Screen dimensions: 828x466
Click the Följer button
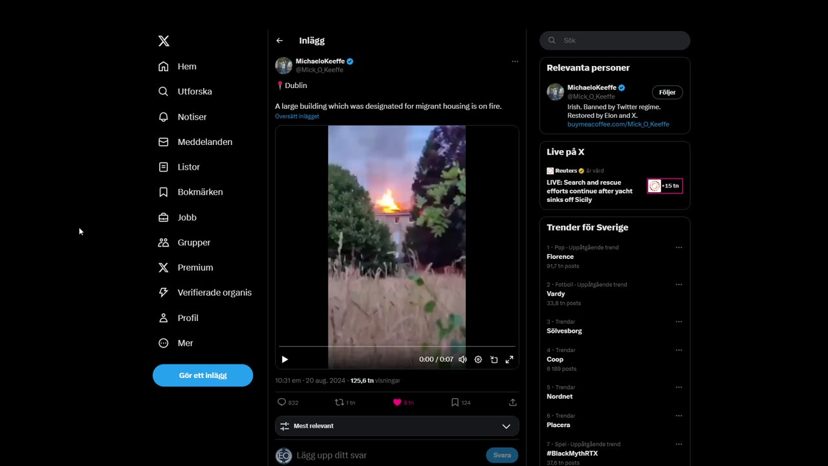[x=667, y=92]
